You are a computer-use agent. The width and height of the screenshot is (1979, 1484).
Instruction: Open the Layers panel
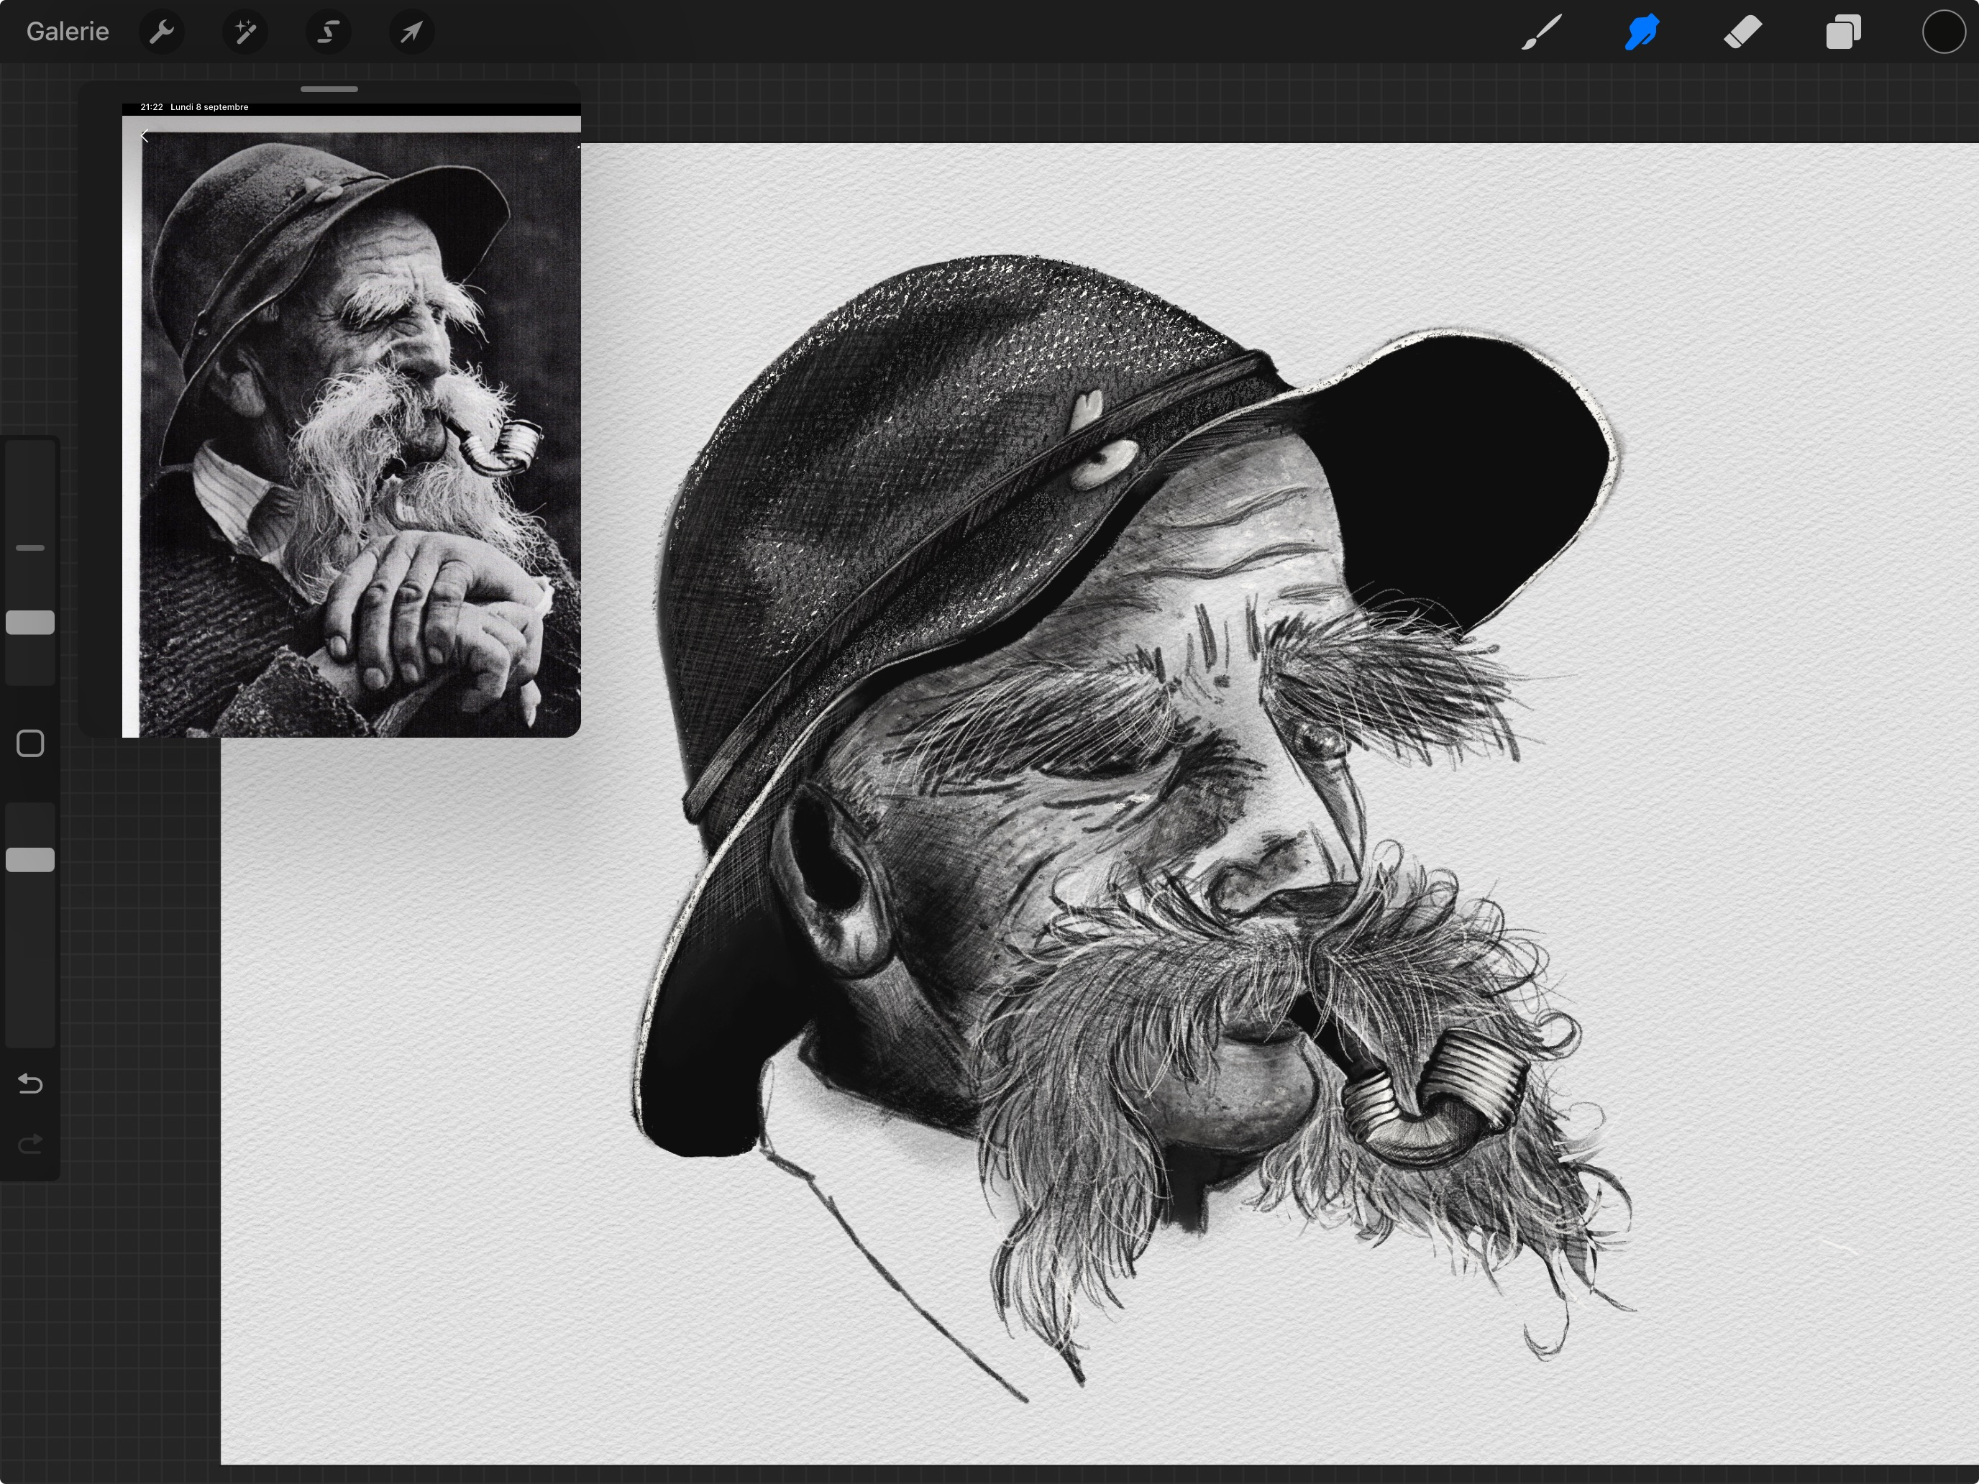(x=1843, y=32)
